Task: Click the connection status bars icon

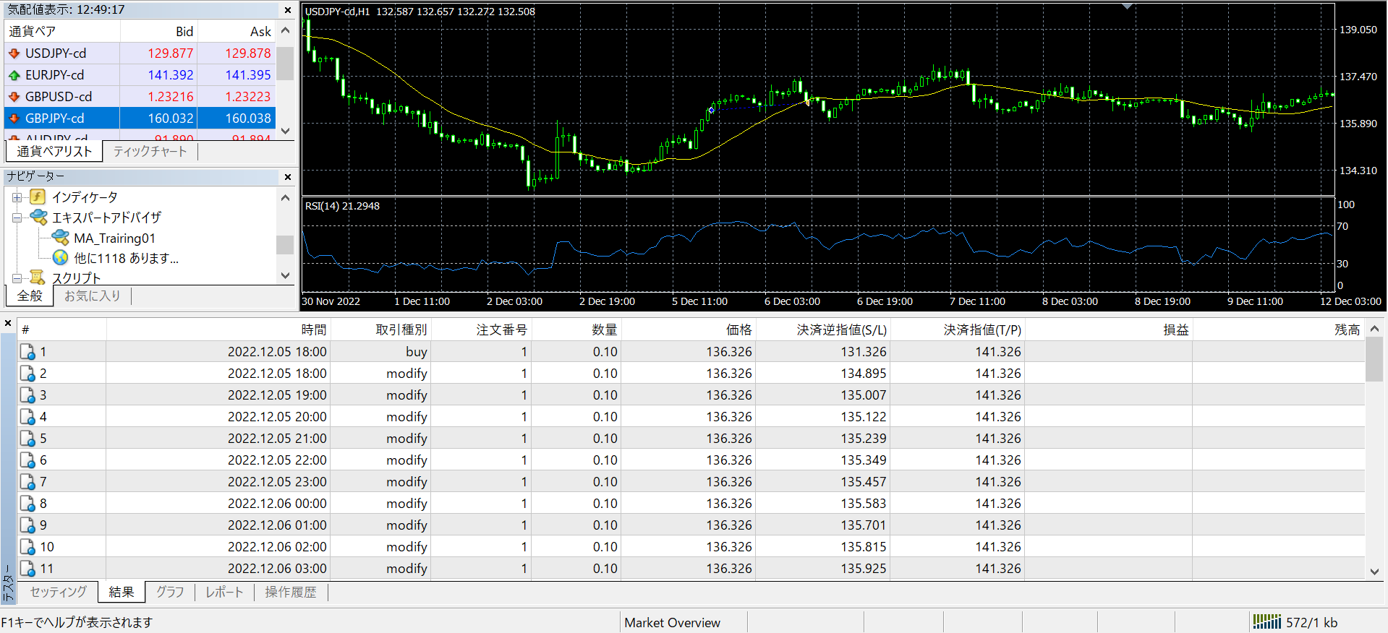Action: coord(1266,621)
